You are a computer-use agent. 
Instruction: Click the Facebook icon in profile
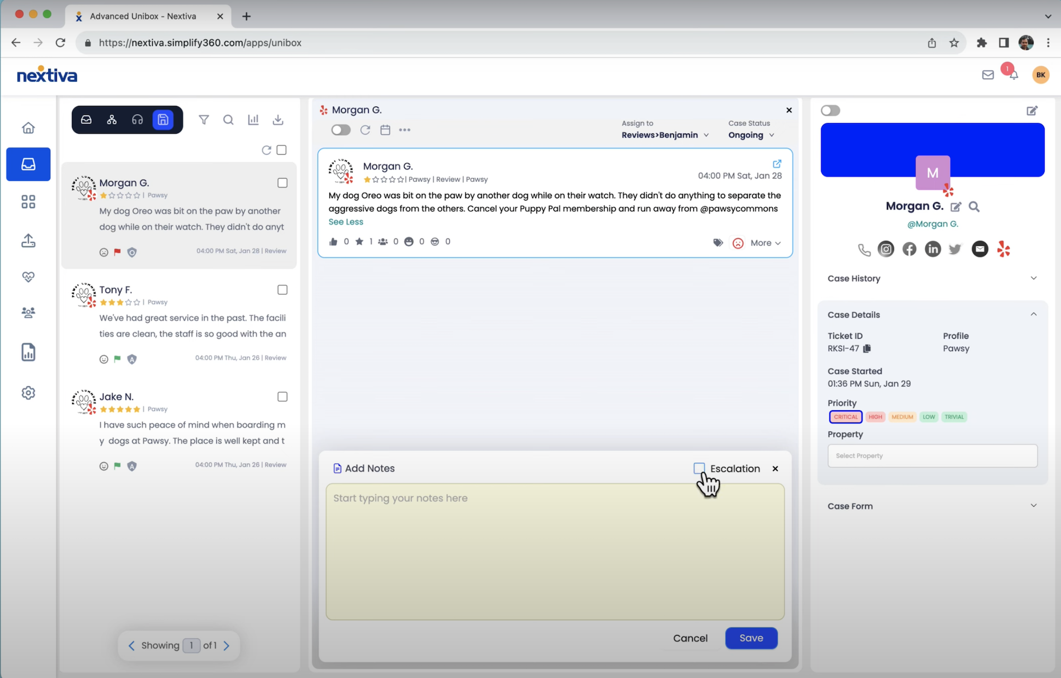click(909, 249)
